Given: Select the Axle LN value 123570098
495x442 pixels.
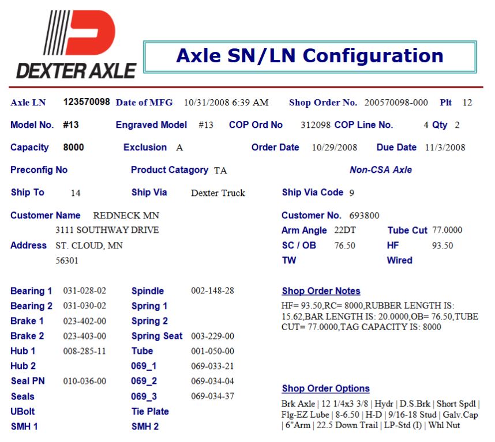Looking at the screenshot, I should coord(86,102).
